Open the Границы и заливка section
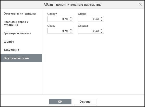145x107 pixels. 21,33
